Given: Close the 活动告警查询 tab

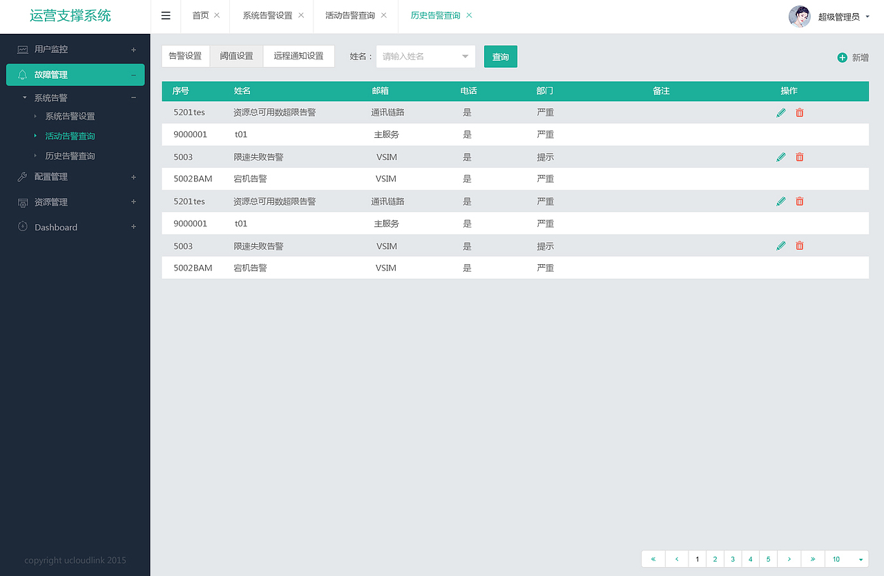Looking at the screenshot, I should tap(384, 14).
